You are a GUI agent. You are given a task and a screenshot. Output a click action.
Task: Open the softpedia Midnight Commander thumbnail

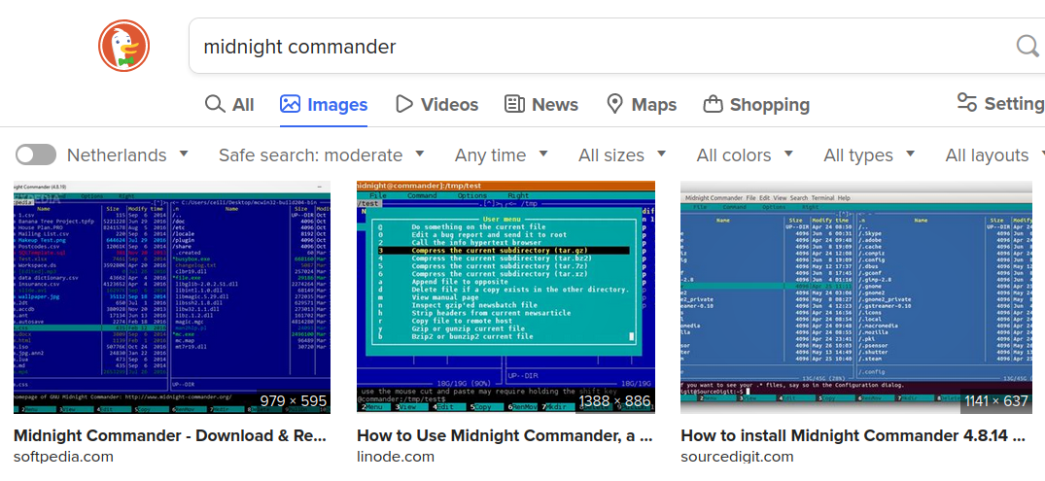pyautogui.click(x=172, y=297)
